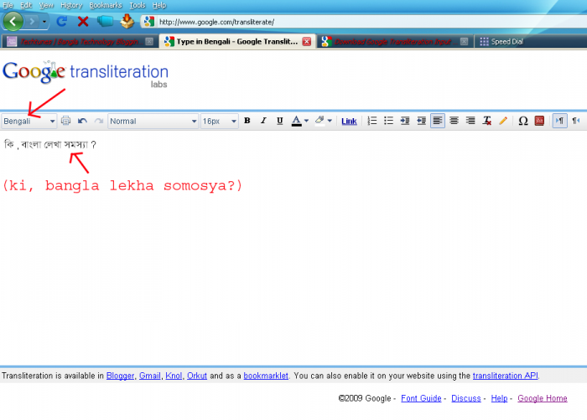
Task: Set left-to-right text direction
Action: [x=559, y=121]
